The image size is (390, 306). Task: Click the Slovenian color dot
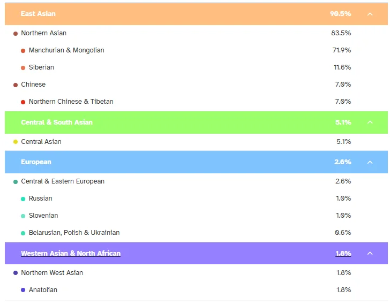[23, 216]
